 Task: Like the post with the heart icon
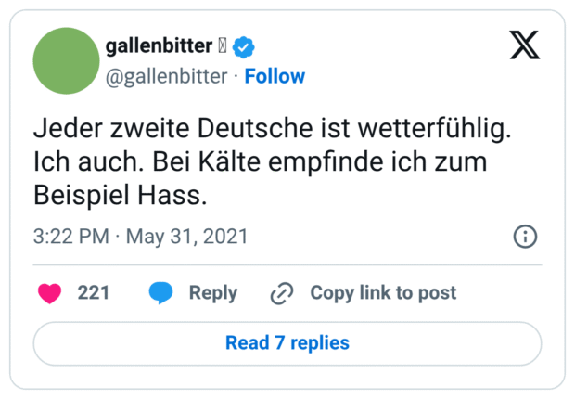pyautogui.click(x=49, y=293)
